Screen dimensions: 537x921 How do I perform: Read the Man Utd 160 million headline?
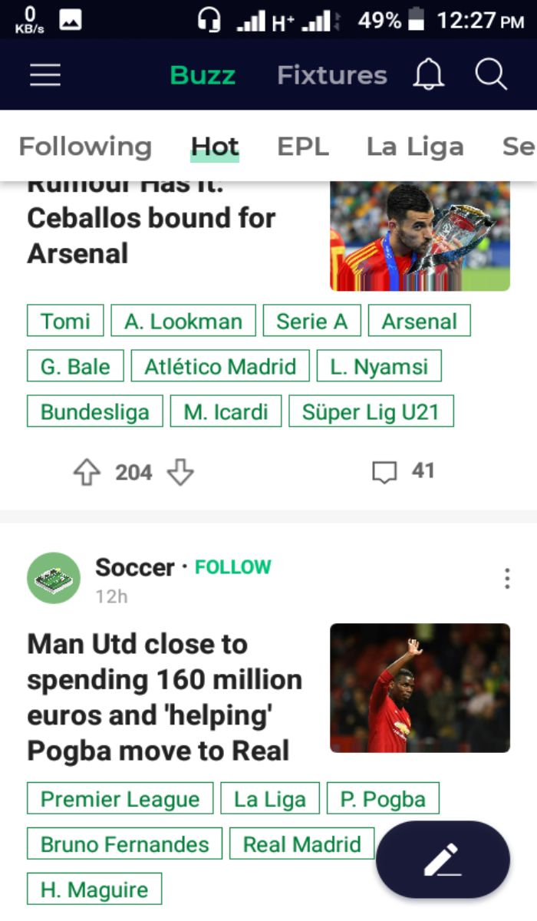(x=165, y=697)
